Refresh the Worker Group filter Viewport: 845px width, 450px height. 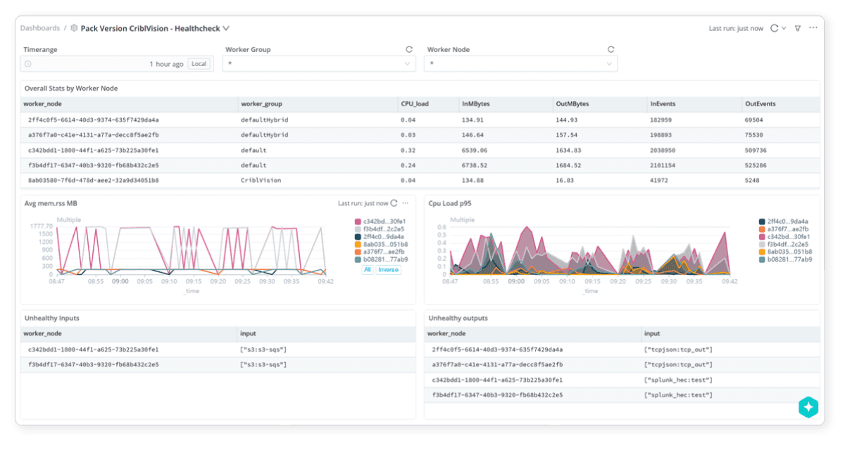click(x=409, y=50)
